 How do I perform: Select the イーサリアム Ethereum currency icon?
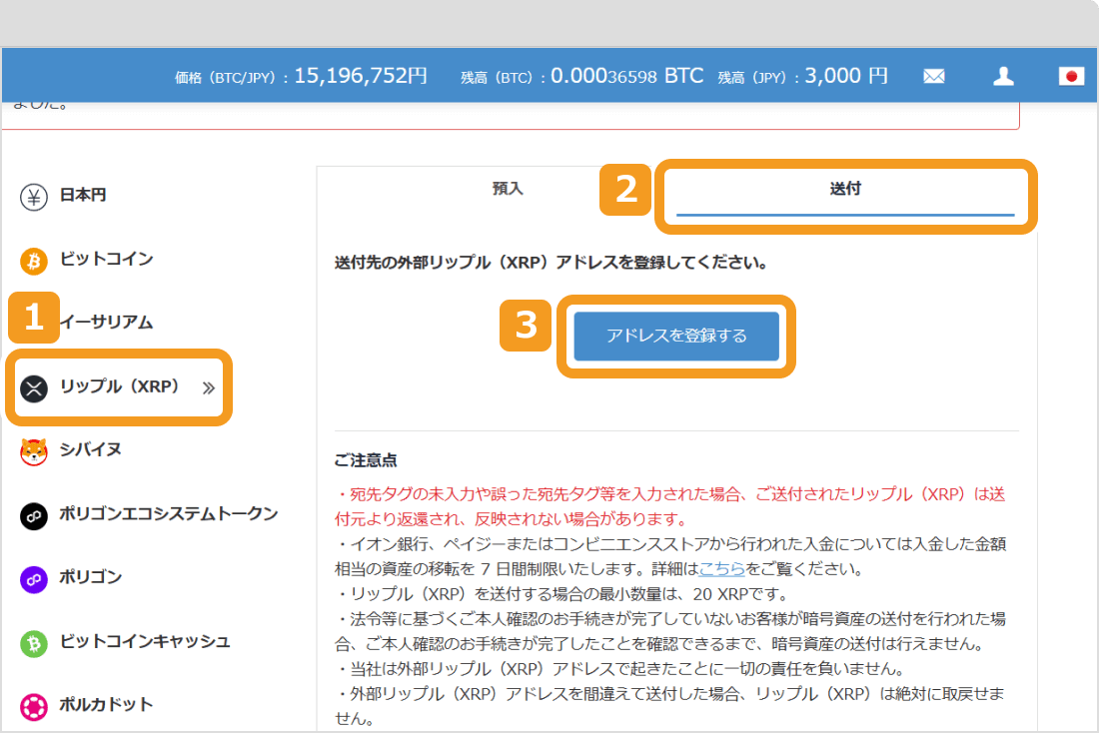(x=34, y=323)
